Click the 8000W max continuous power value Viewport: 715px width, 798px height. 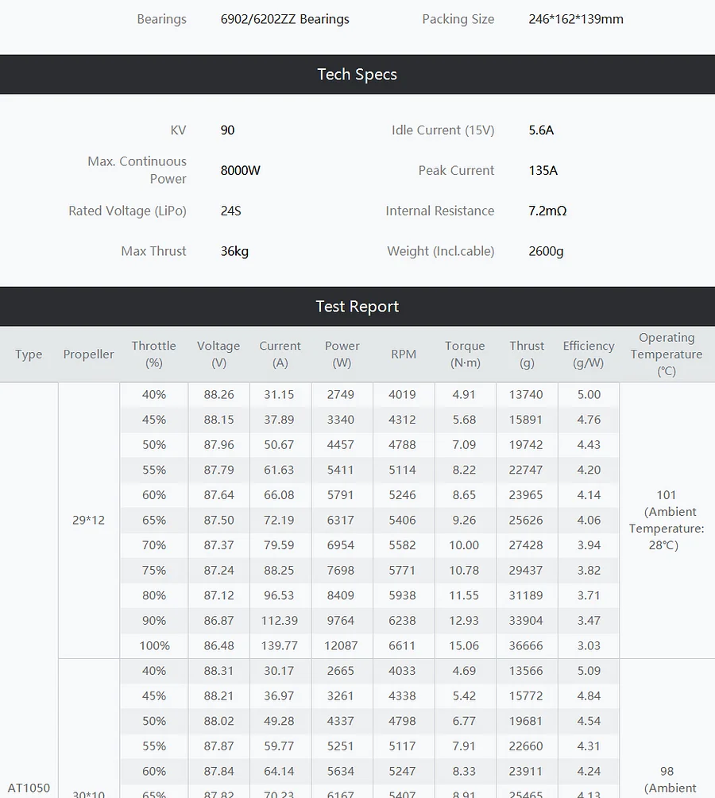[241, 171]
